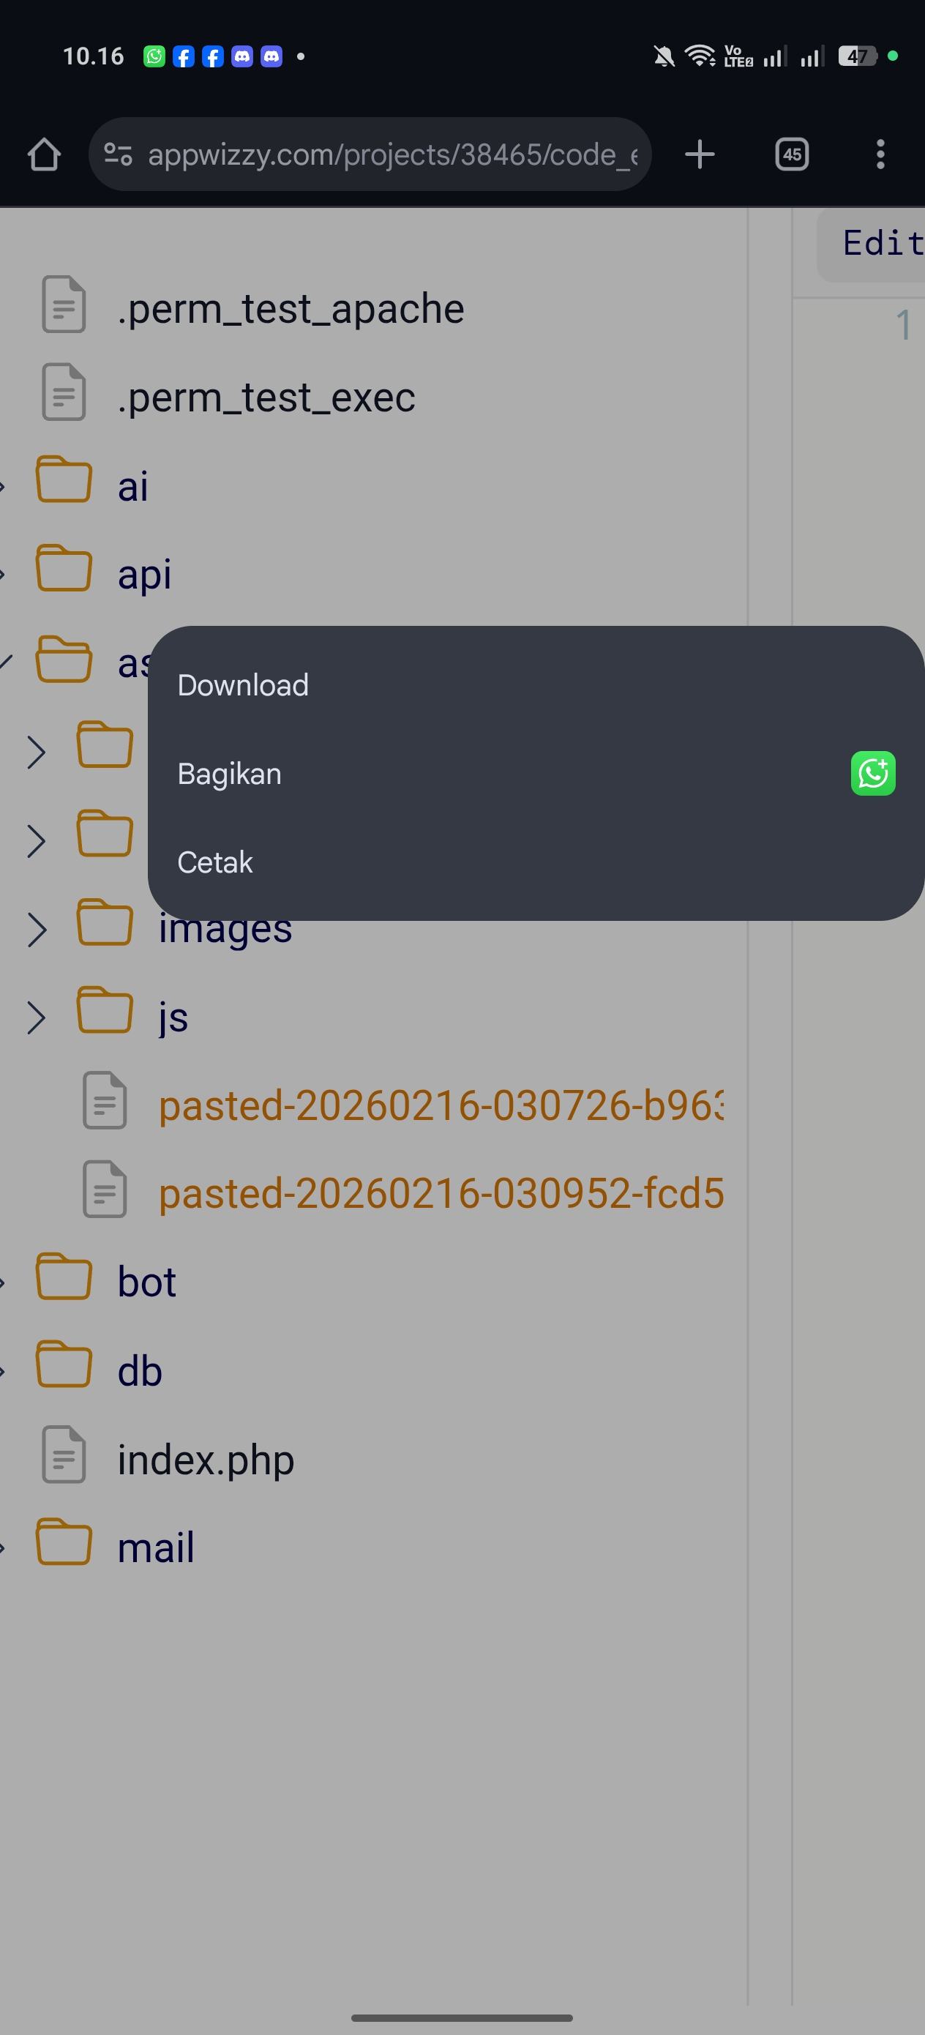Open the tab switcher showing 45 tabs
Viewport: 925px width, 2035px height.
tap(792, 155)
